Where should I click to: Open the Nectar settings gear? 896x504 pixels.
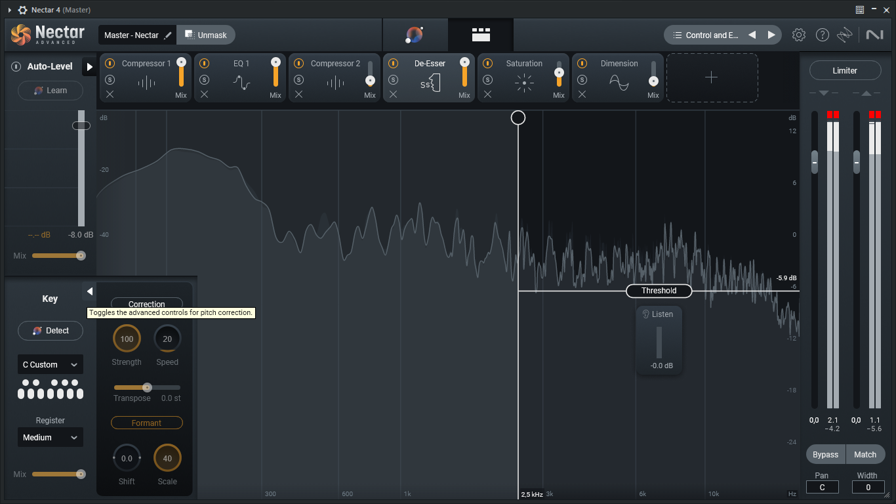click(798, 35)
